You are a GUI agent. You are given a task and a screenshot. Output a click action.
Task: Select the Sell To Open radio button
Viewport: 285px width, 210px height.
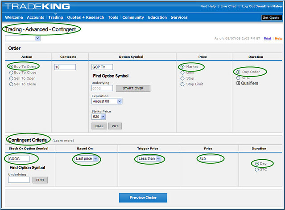10,78
